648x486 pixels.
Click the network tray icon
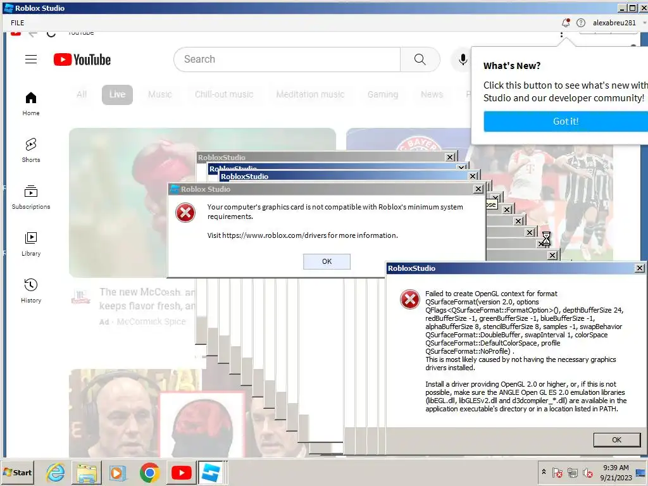point(573,472)
